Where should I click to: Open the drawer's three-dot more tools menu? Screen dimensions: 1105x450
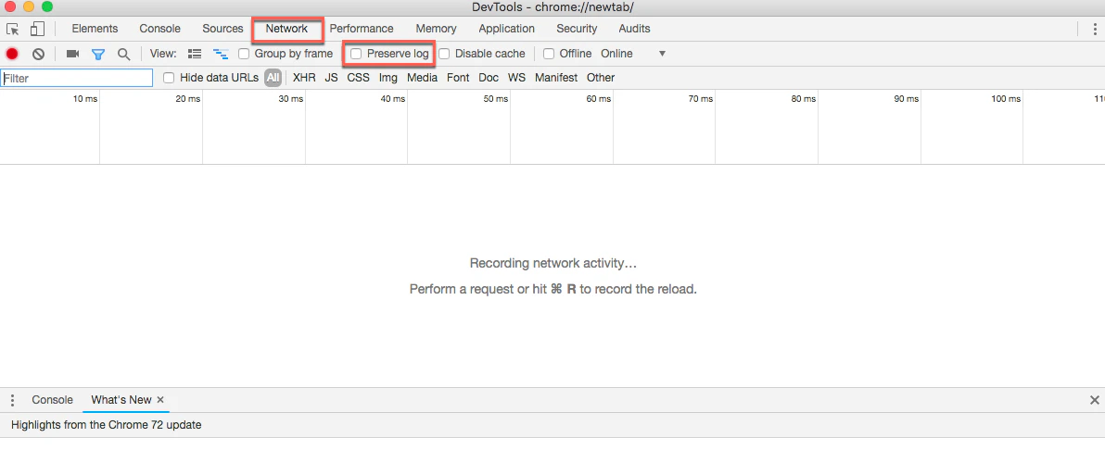(12, 400)
